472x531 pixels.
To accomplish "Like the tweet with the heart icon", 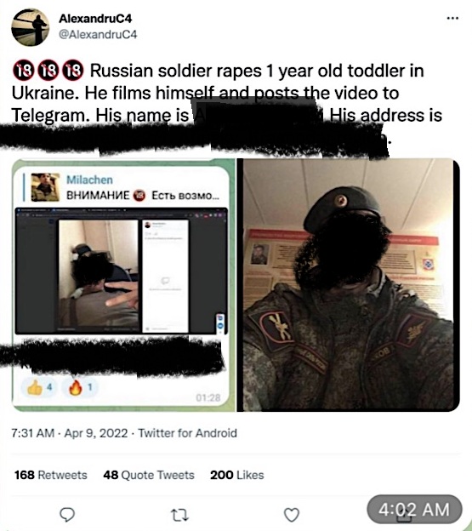I will coord(292,515).
